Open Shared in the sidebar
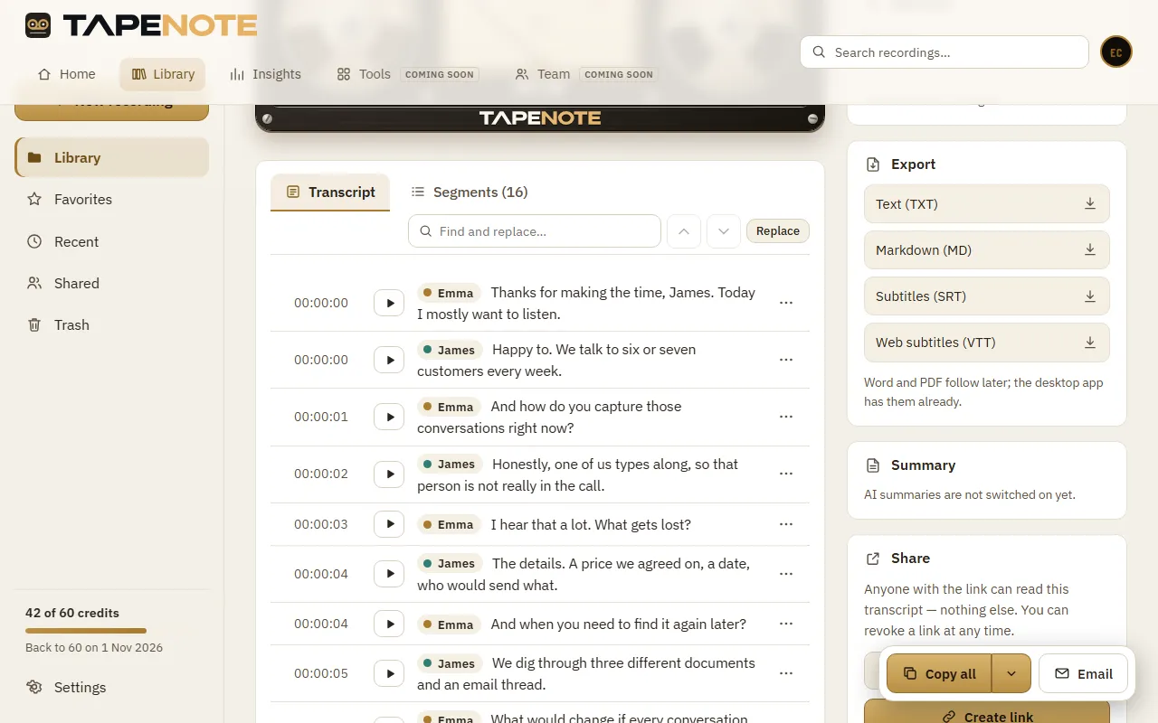The image size is (1158, 723). 112,283
